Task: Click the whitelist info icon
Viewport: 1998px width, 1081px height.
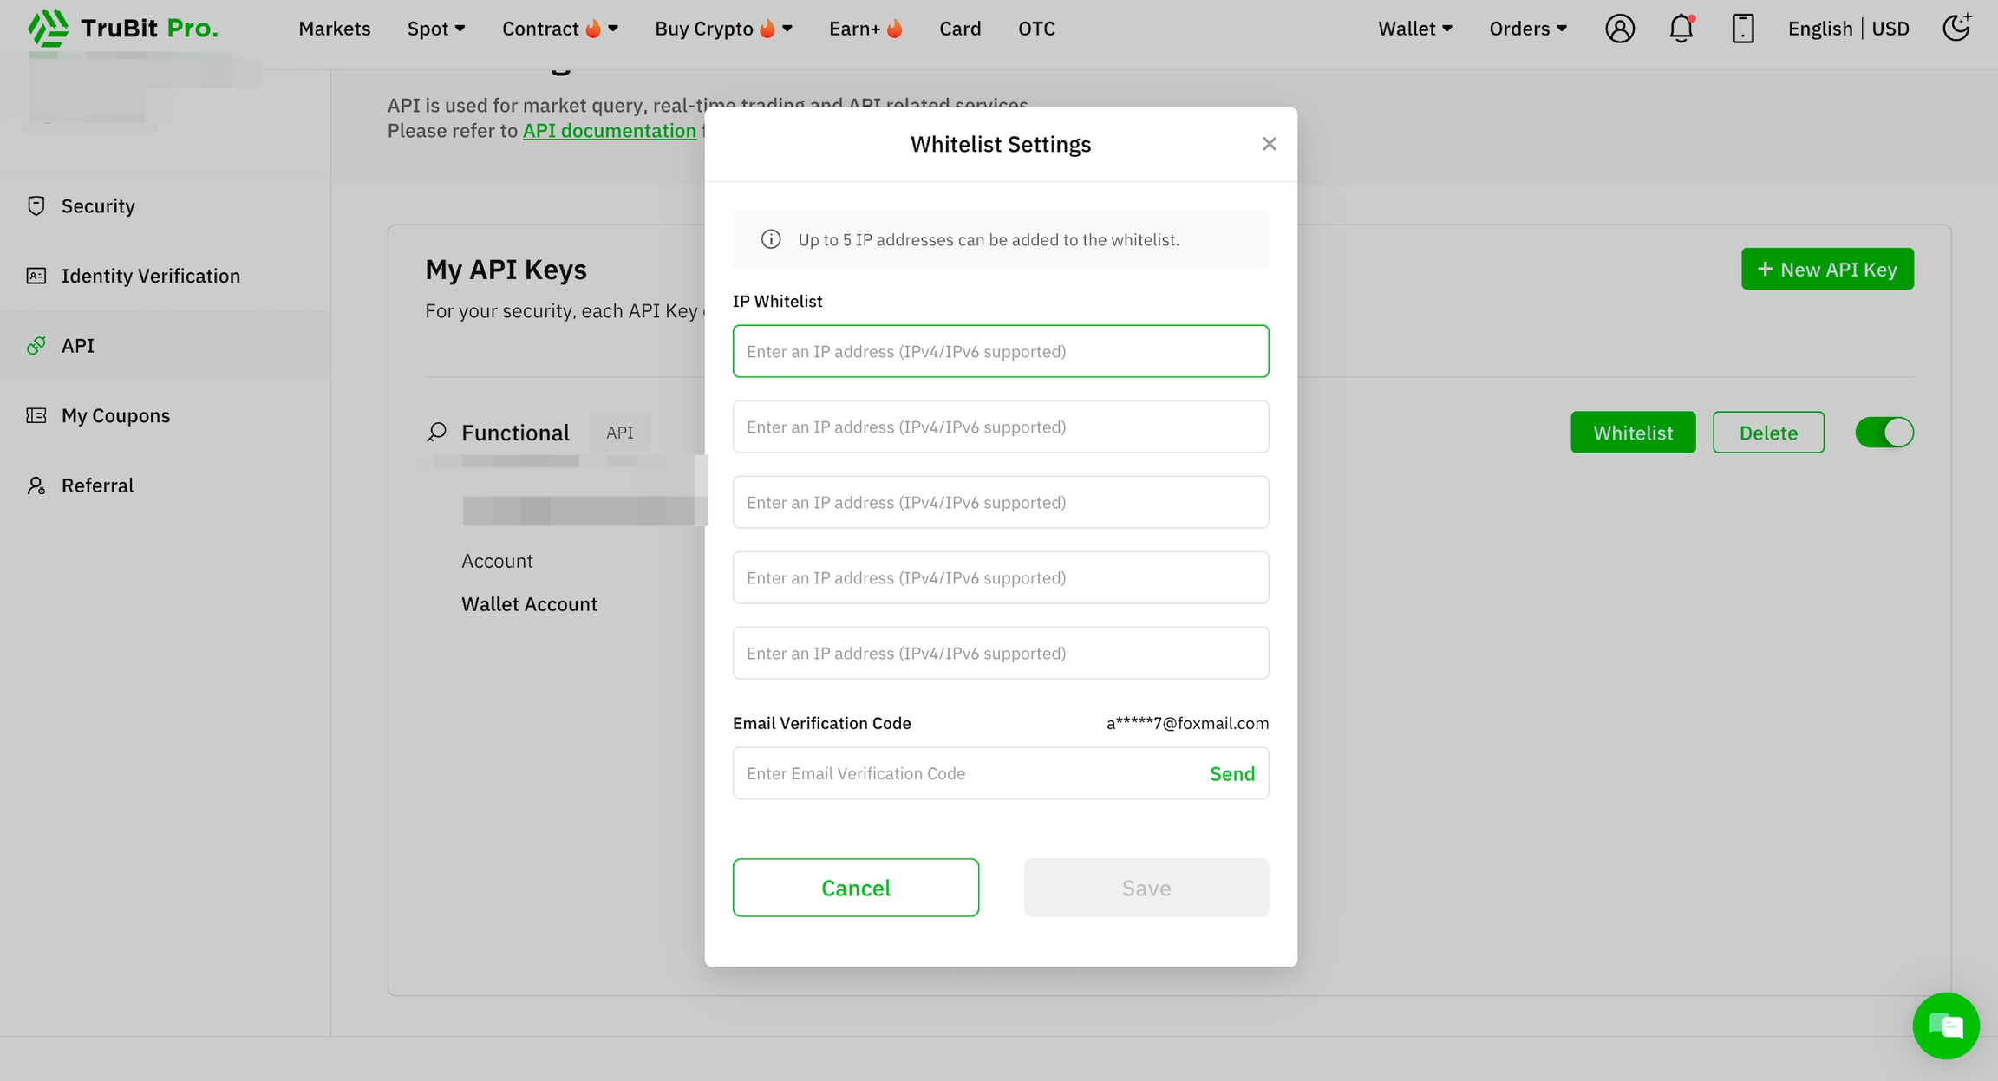Action: (x=770, y=239)
